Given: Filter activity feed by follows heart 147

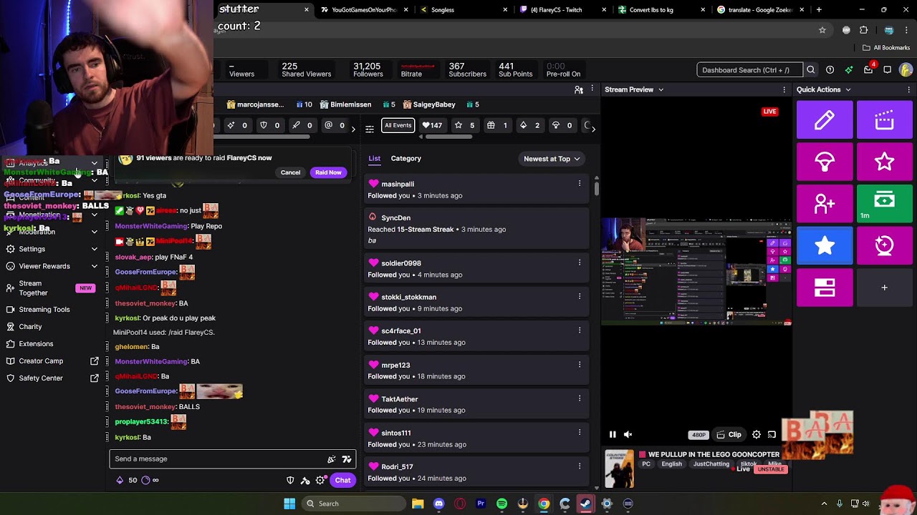Looking at the screenshot, I should [432, 125].
